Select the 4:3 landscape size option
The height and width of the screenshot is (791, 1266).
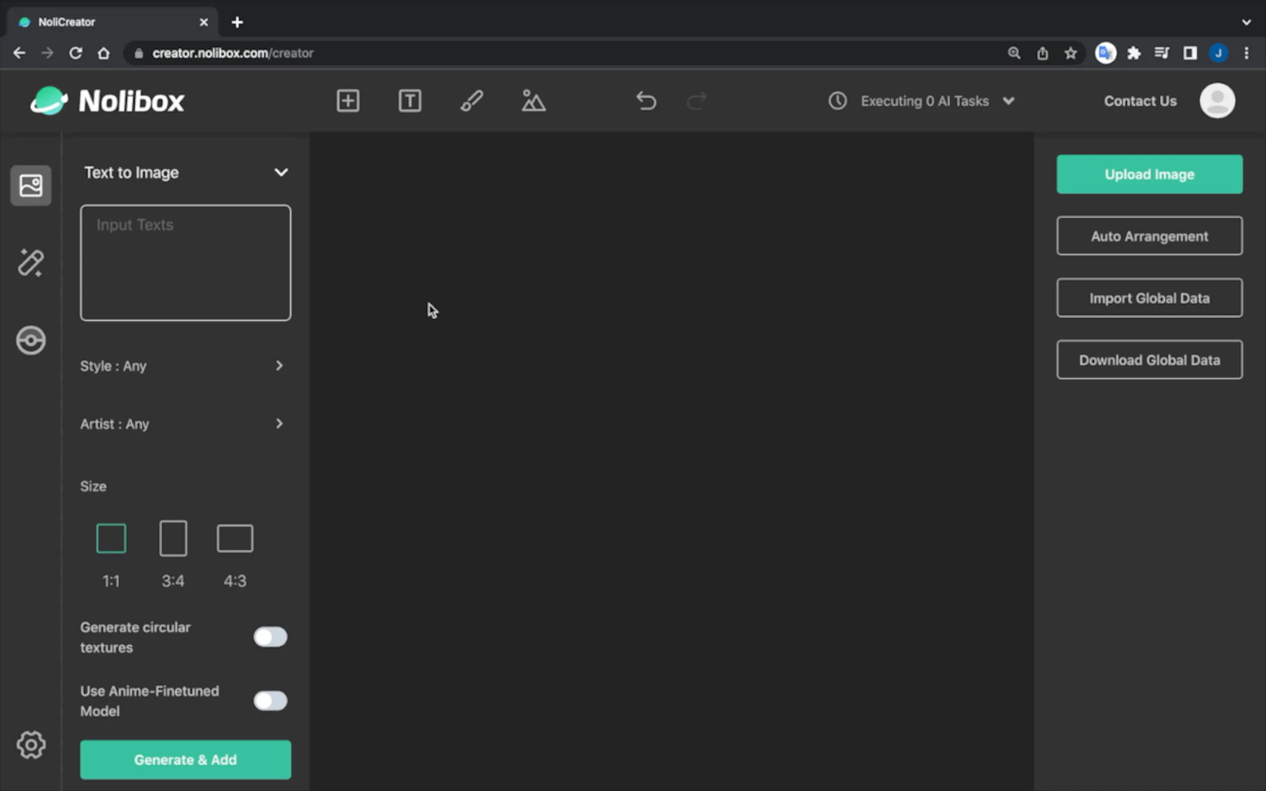pos(235,538)
